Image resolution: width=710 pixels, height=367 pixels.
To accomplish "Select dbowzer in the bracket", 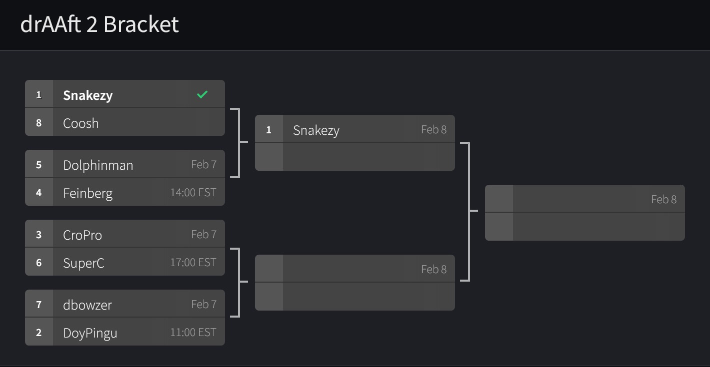I will pos(87,305).
